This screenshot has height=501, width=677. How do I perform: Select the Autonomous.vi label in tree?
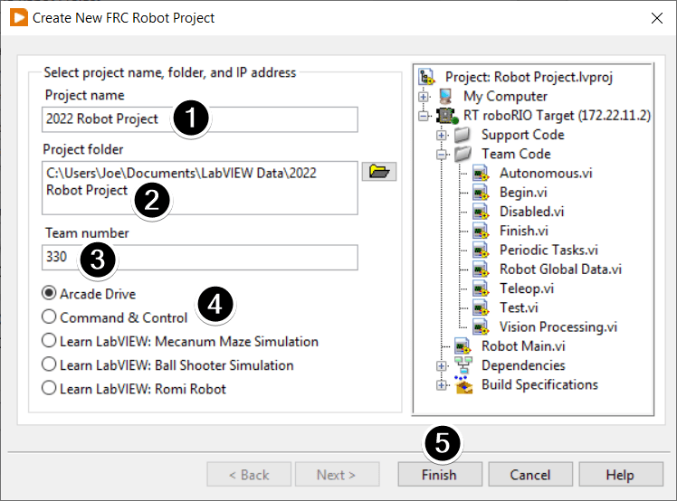click(546, 173)
